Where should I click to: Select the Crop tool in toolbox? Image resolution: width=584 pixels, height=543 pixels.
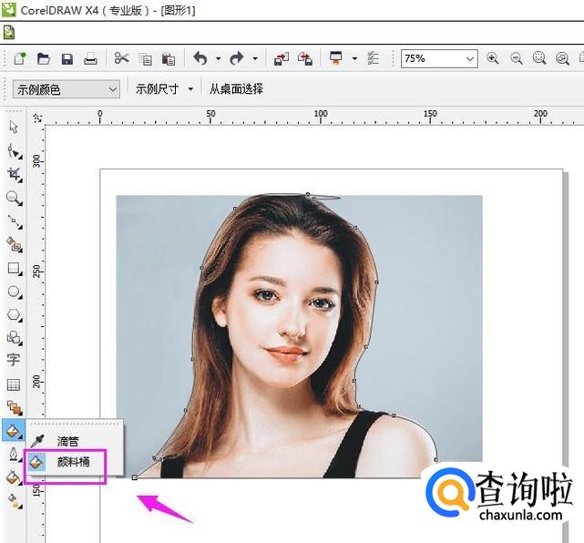pyautogui.click(x=14, y=174)
